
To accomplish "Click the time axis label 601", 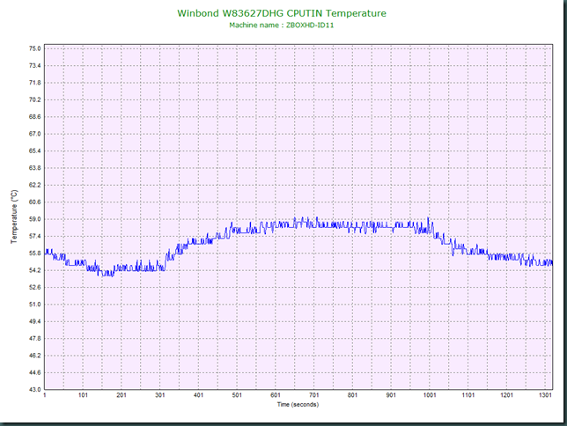I will point(276,395).
